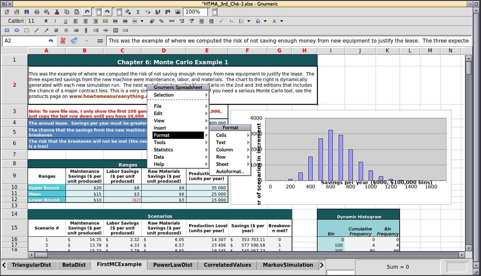Switch to the PowerLawDist sheet tab
481x276 pixels.
pyautogui.click(x=173, y=265)
